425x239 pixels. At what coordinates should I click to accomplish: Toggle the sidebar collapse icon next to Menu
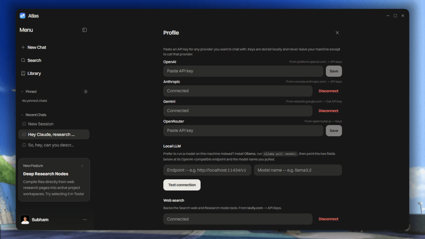pos(85,30)
